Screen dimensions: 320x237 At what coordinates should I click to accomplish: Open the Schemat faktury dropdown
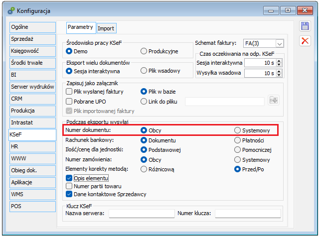coord(279,44)
